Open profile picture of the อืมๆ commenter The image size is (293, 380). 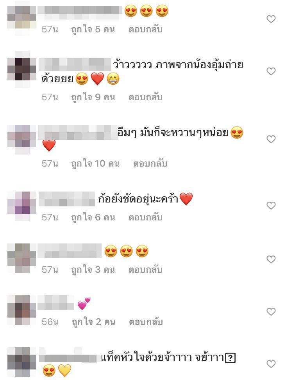coord(22,140)
